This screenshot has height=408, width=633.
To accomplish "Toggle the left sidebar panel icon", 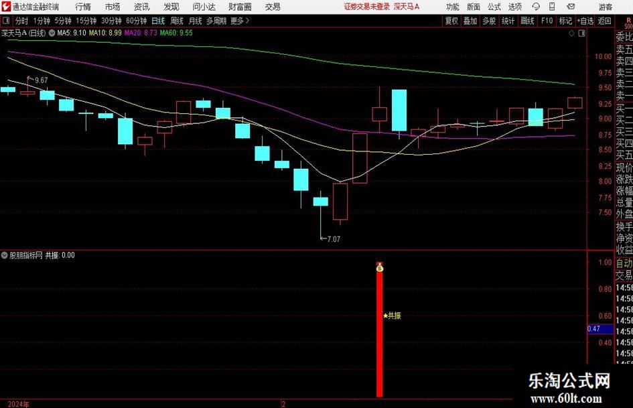I will click(x=5, y=21).
